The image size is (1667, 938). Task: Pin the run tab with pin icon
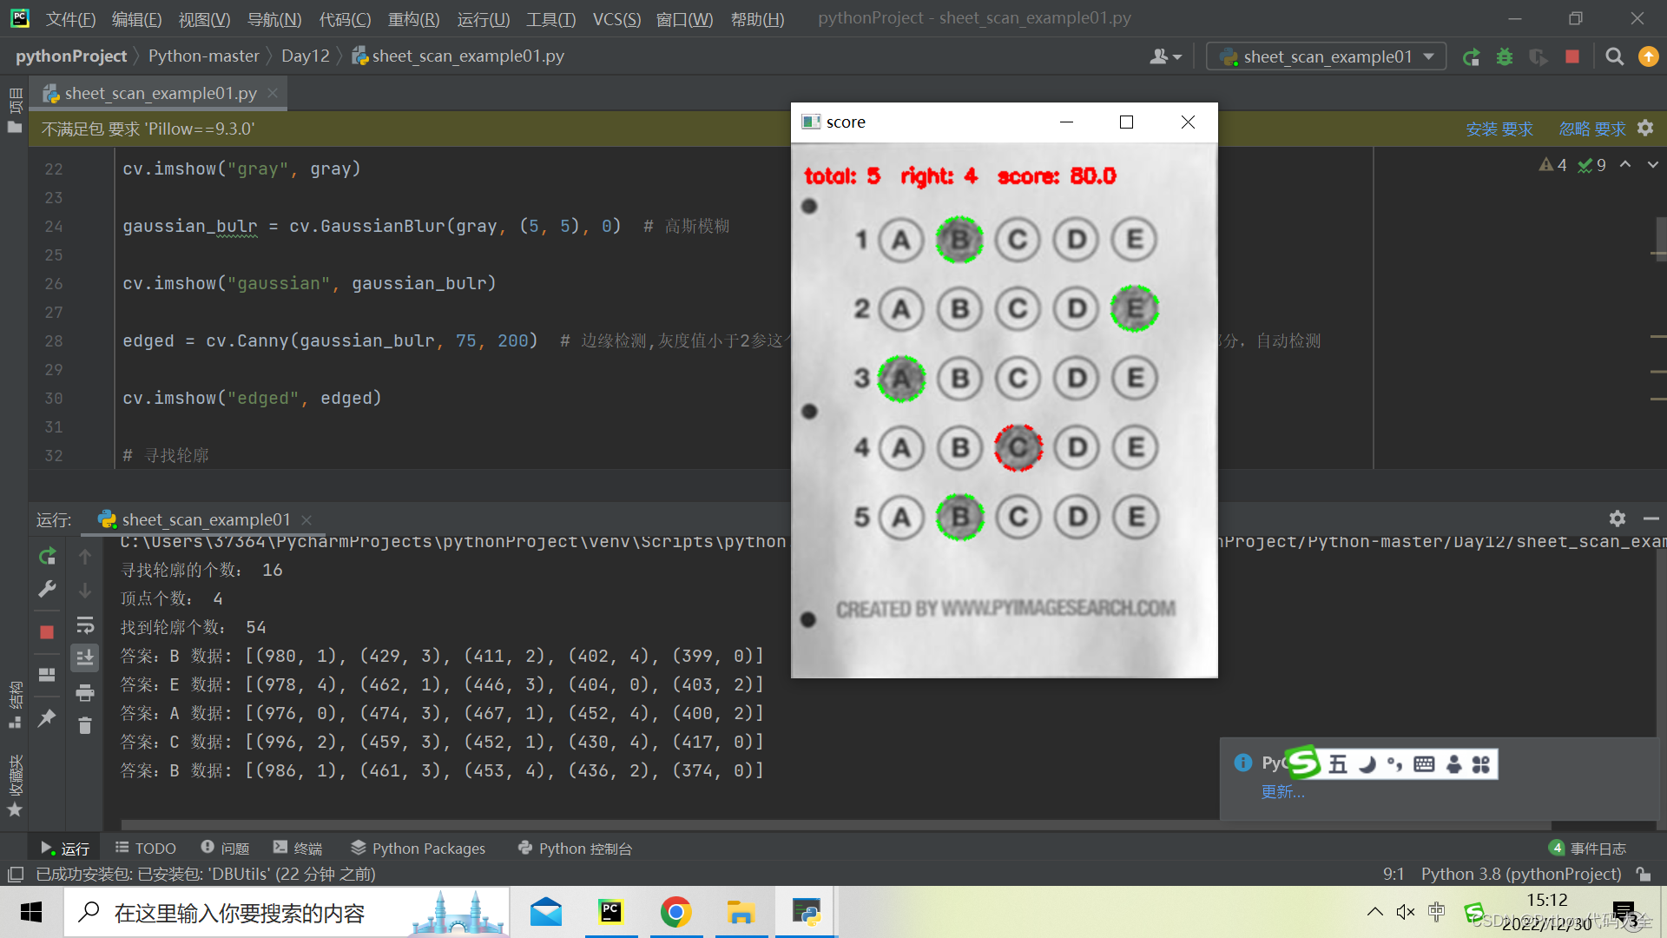47,717
